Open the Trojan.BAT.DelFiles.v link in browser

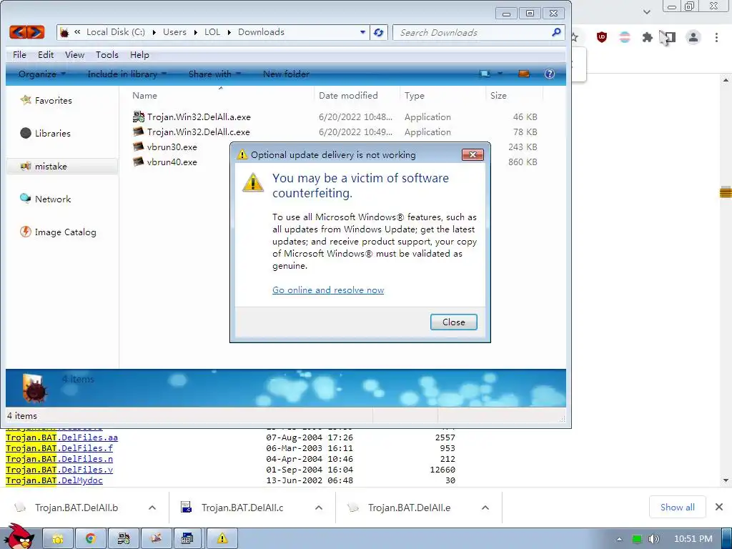[x=59, y=470]
